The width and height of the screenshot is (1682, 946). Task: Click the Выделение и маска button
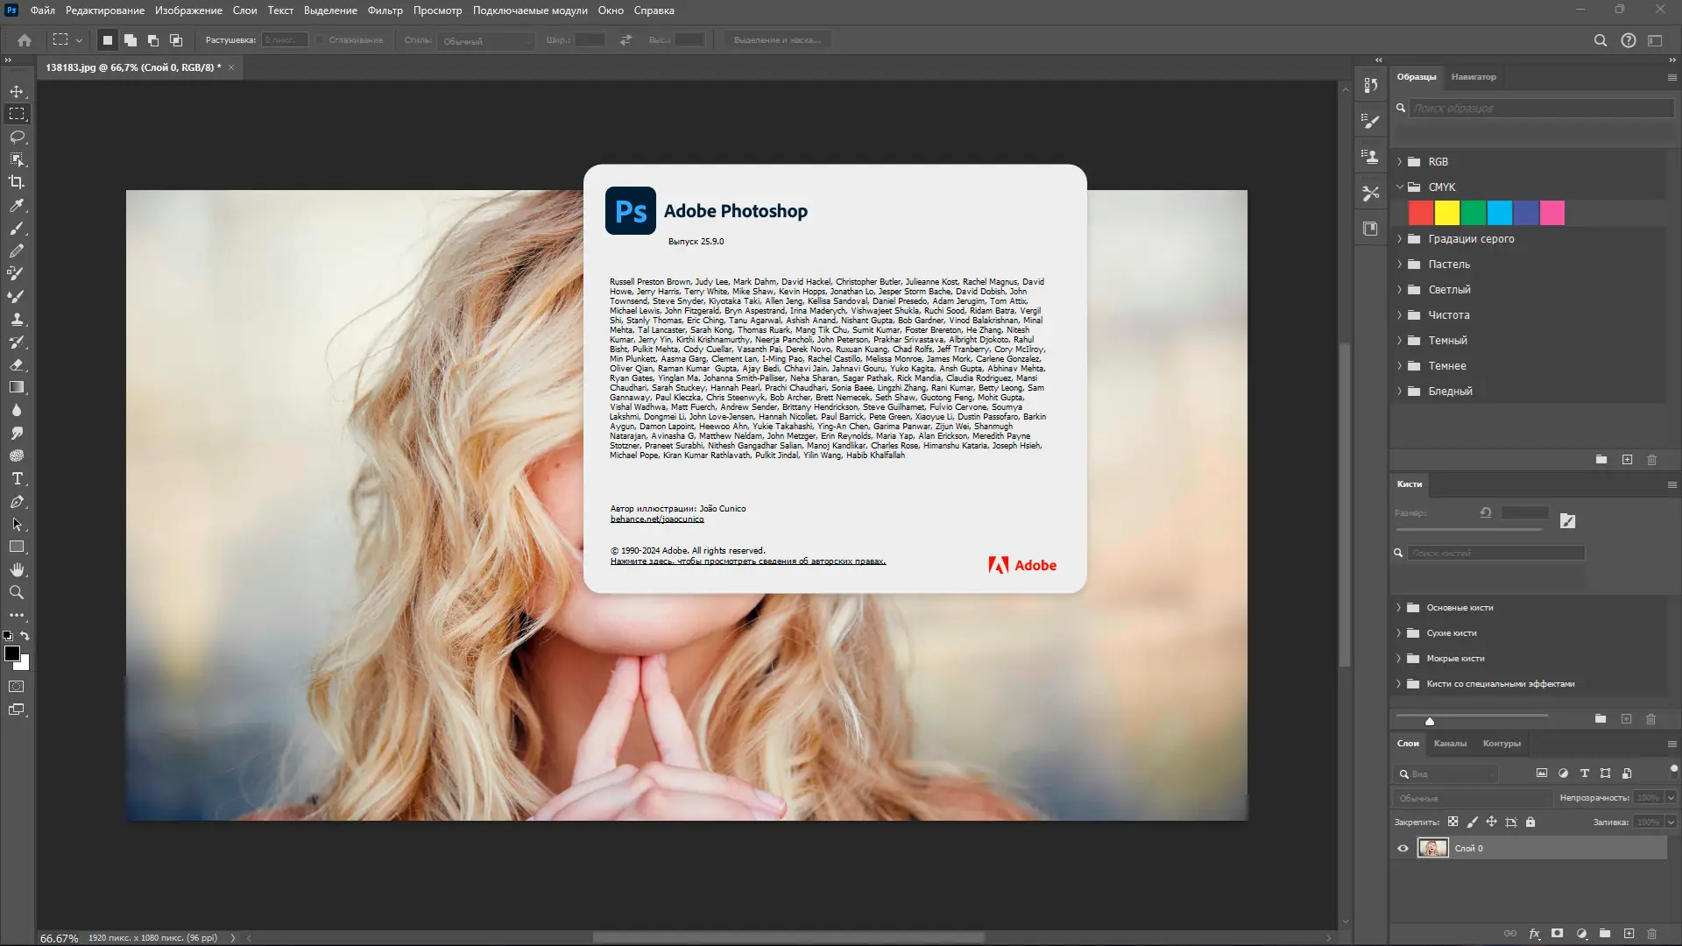click(776, 40)
